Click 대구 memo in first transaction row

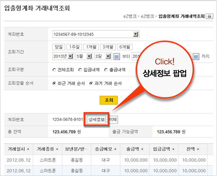(106, 160)
